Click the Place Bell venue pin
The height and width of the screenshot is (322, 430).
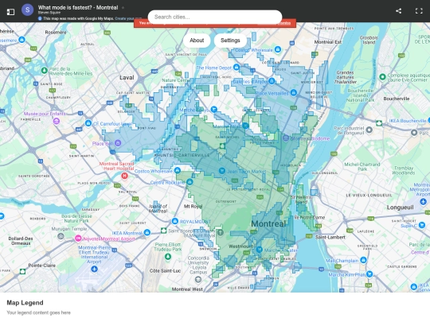[118, 143]
